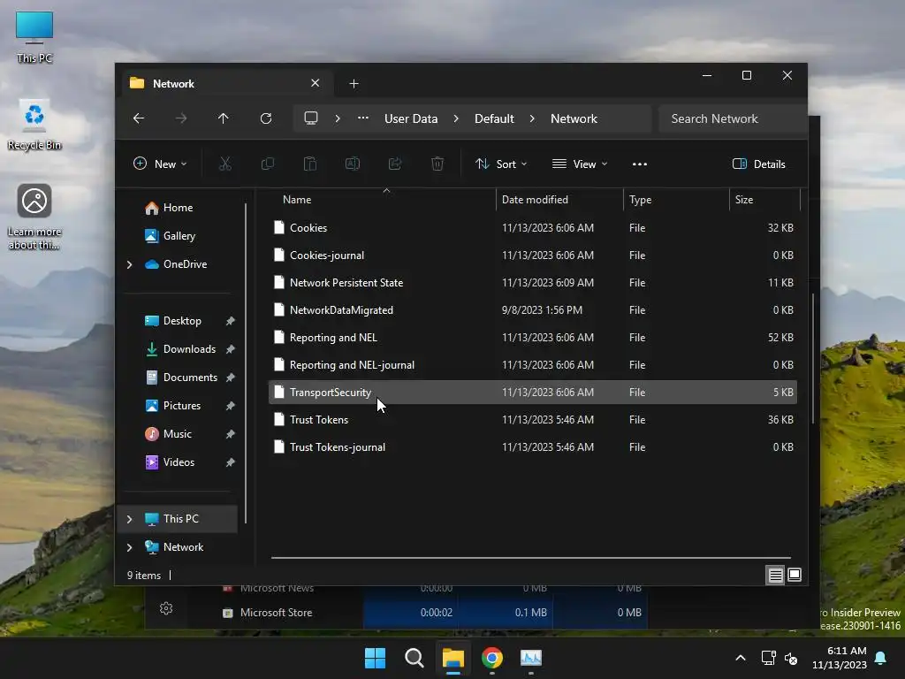This screenshot has height=679, width=905.
Task: Select the Trust Tokens file
Action: tap(533, 420)
